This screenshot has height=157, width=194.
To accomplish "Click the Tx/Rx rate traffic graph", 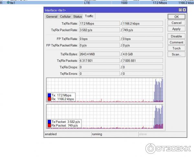I will point(105,90).
